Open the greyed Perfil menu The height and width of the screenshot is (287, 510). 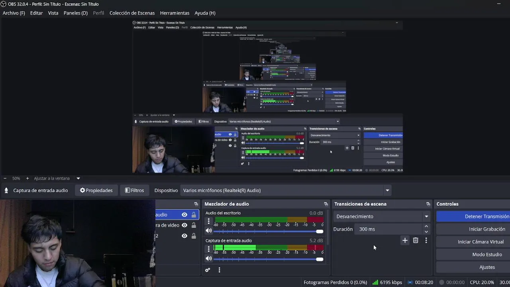coord(98,13)
